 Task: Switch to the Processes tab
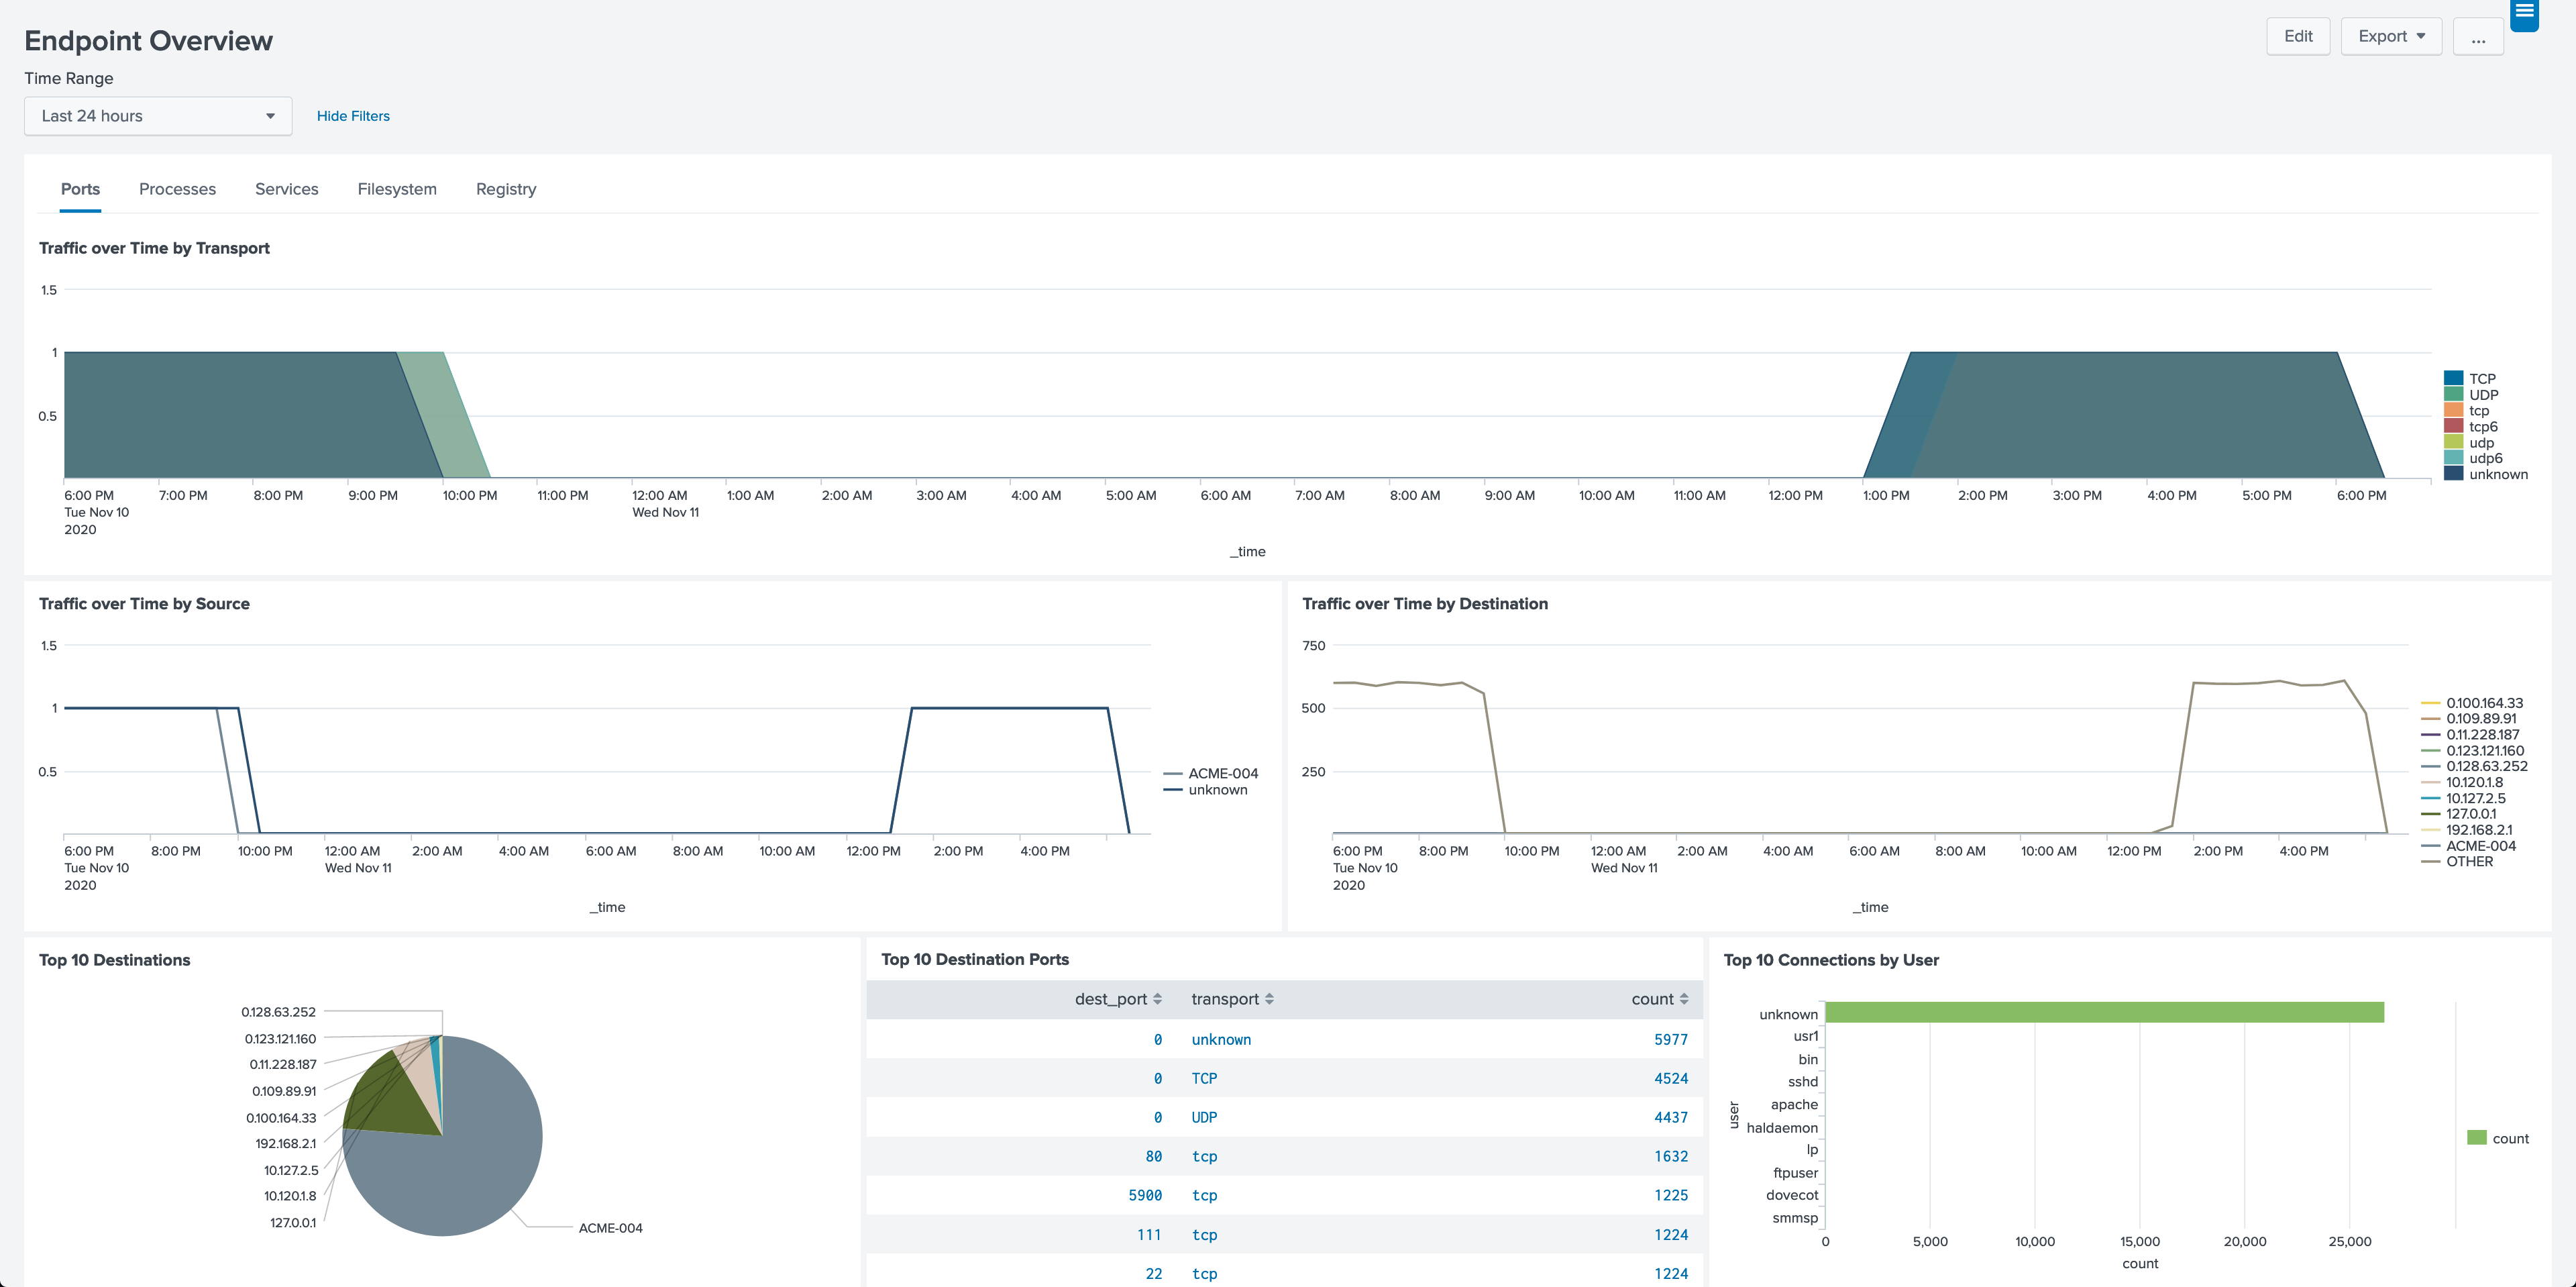(x=177, y=189)
